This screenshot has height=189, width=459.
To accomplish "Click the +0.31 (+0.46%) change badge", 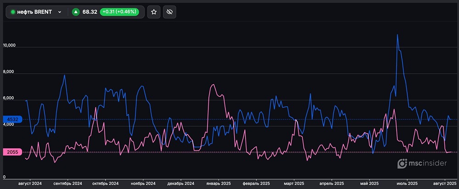I will [119, 12].
